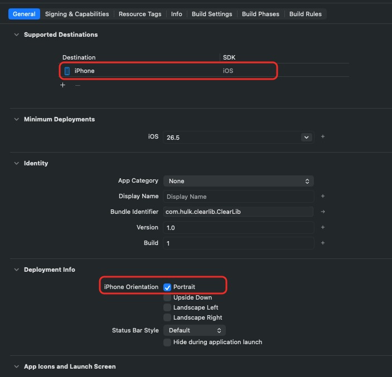The height and width of the screenshot is (377, 392).
Task: Enable the Upside Down orientation
Action: point(167,297)
